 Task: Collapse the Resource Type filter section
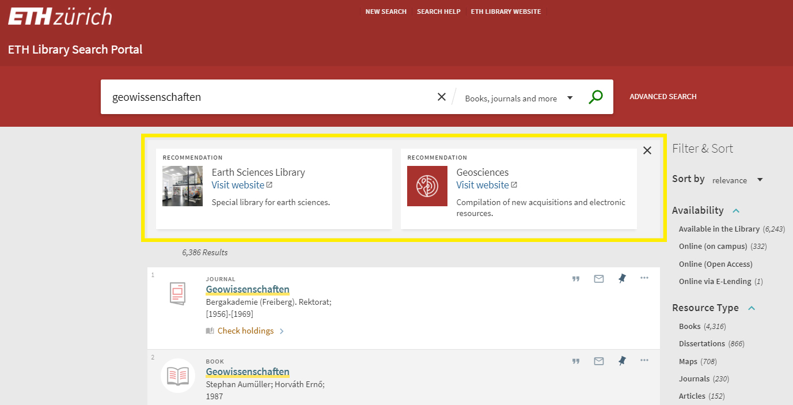pyautogui.click(x=751, y=308)
